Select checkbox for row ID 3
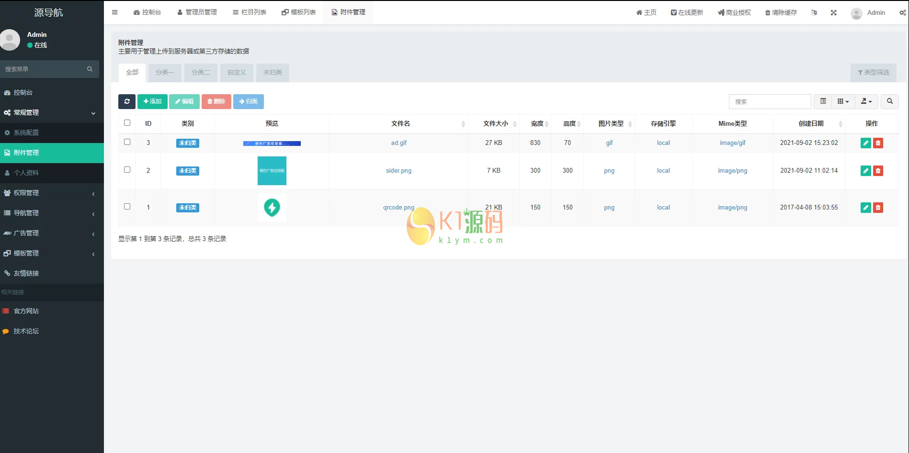This screenshot has width=909, height=453. click(x=127, y=142)
